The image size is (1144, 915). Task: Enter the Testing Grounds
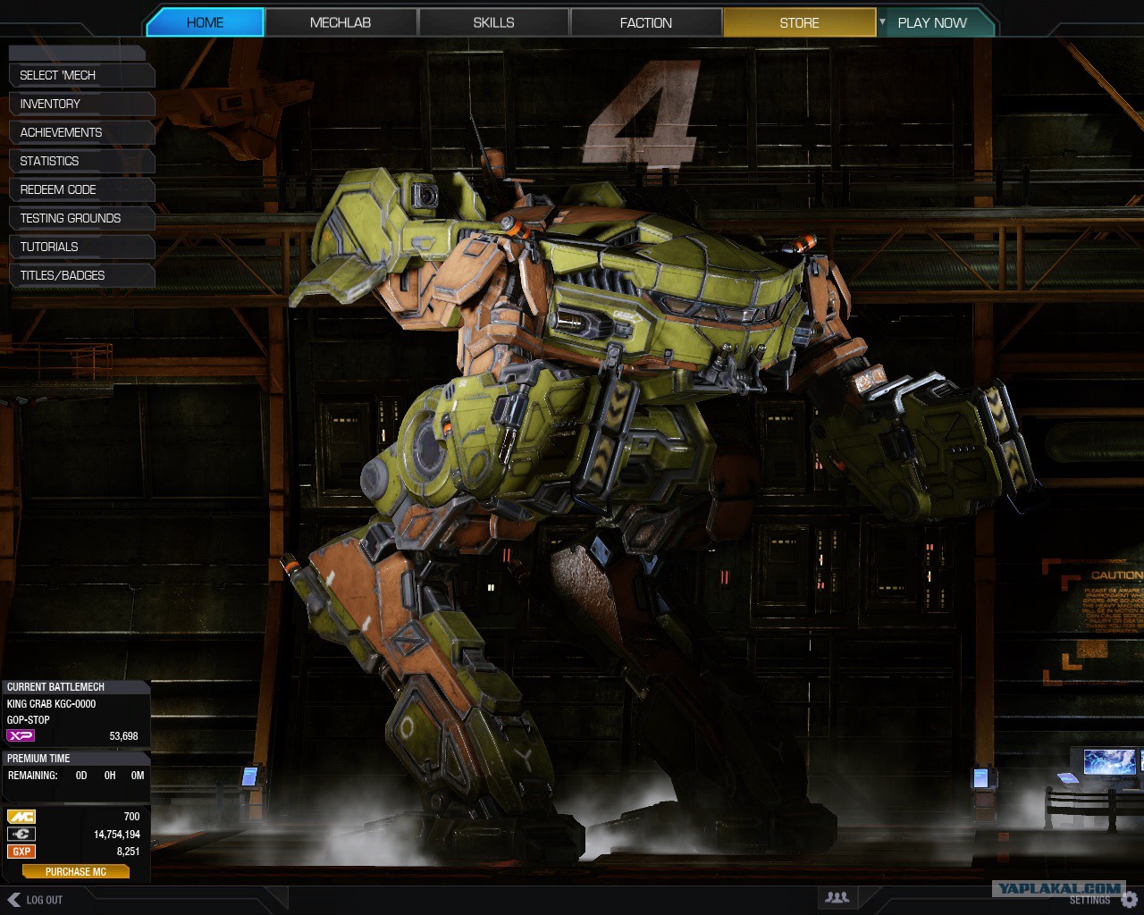point(81,218)
